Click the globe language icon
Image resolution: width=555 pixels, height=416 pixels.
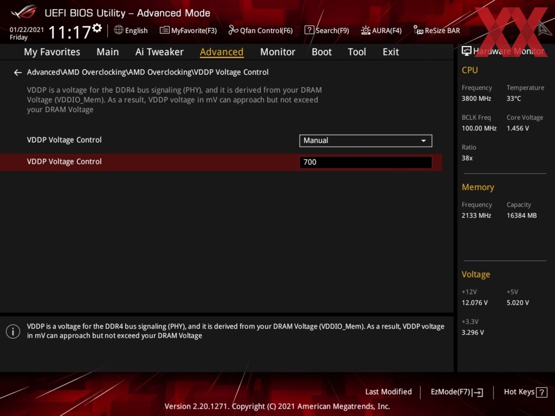click(x=118, y=30)
